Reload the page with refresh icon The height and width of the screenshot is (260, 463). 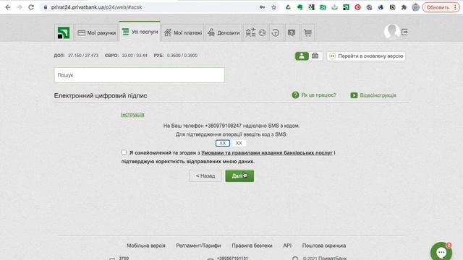pos(31,7)
